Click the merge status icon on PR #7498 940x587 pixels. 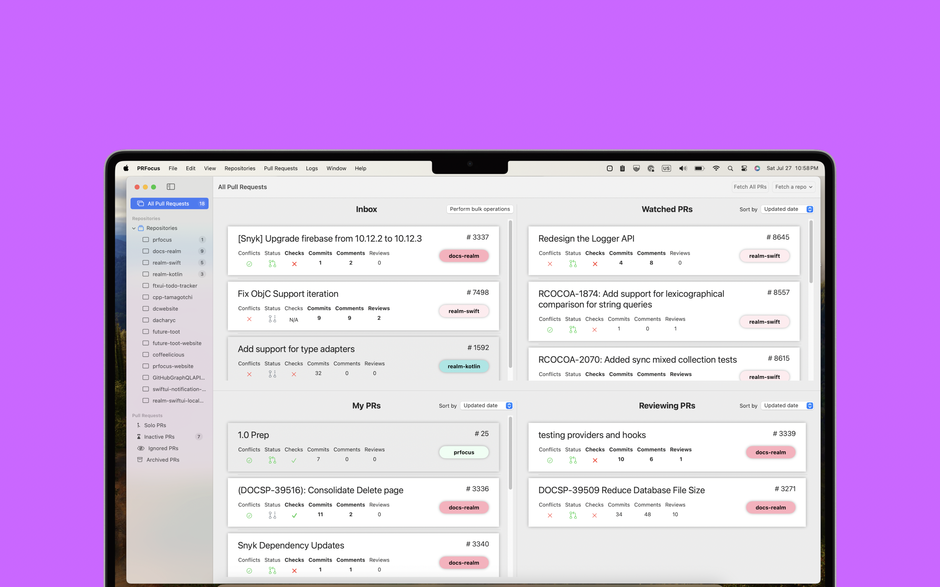point(271,318)
